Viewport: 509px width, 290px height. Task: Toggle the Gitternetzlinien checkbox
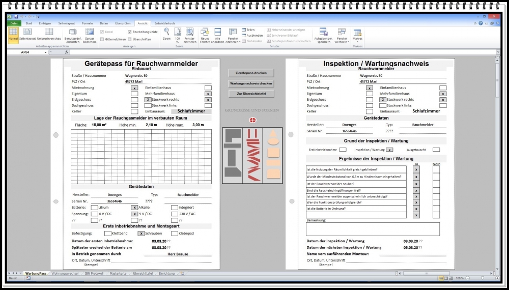[102, 39]
